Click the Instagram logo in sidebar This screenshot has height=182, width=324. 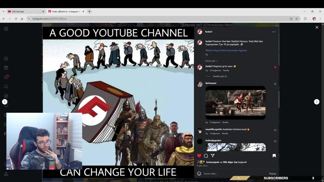(x=6, y=29)
